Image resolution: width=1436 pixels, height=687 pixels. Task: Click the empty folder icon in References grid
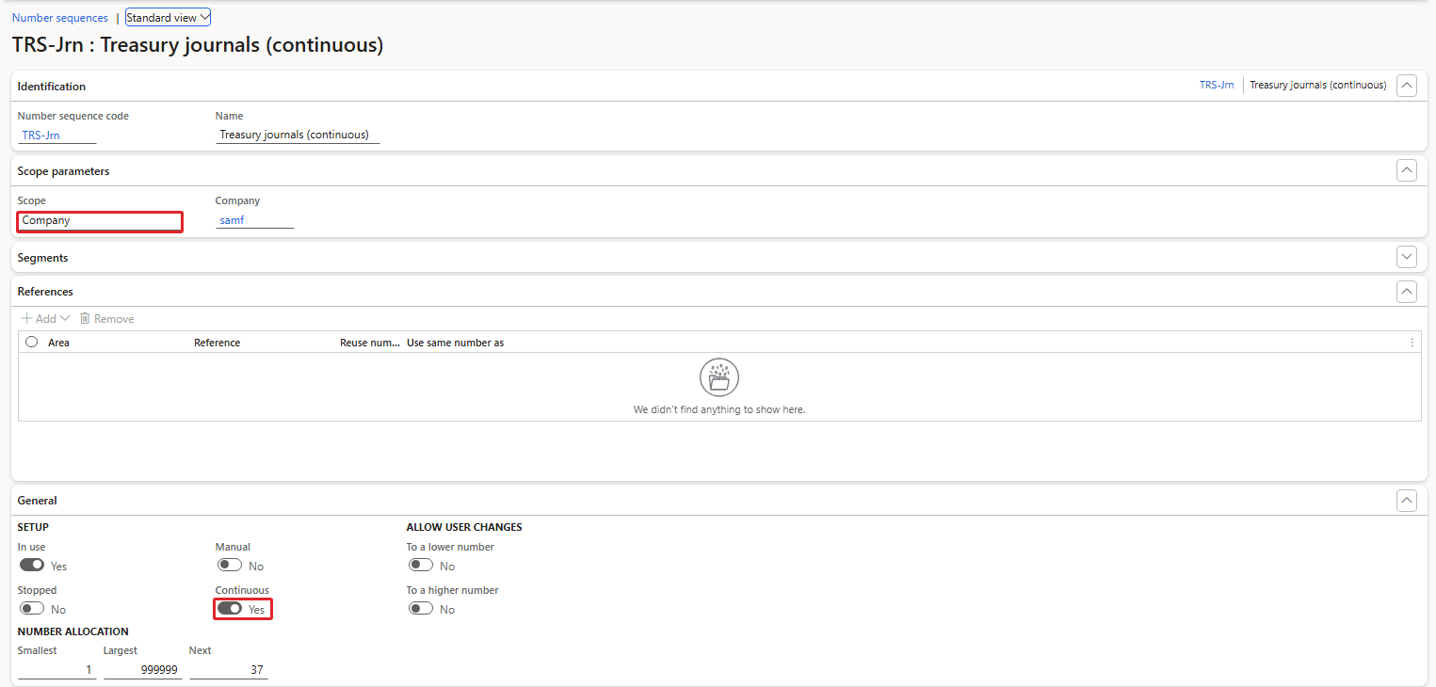(x=719, y=377)
